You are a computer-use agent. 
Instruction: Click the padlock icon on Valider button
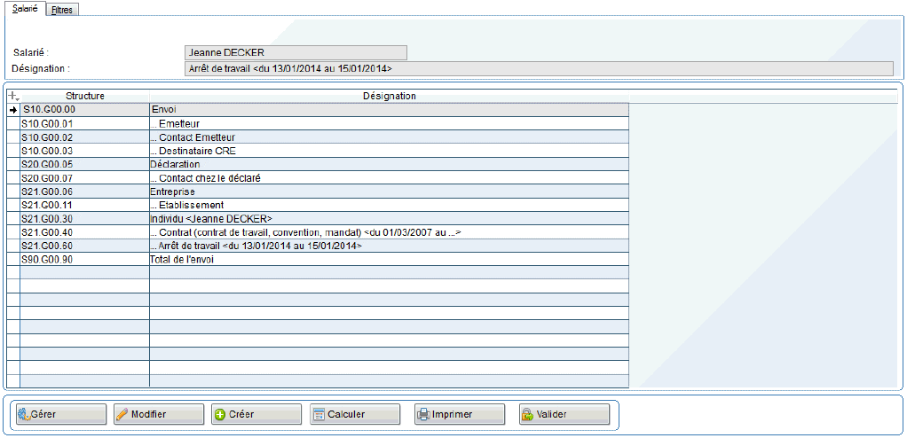click(x=527, y=414)
